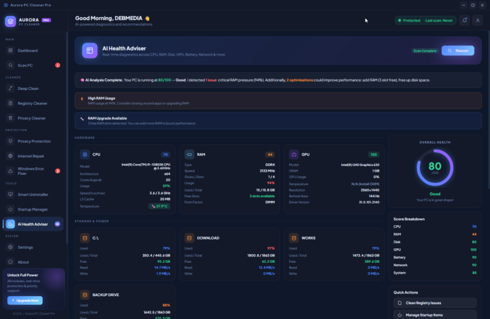Click the Battery score row
490x319 pixels.
pyautogui.click(x=435, y=258)
